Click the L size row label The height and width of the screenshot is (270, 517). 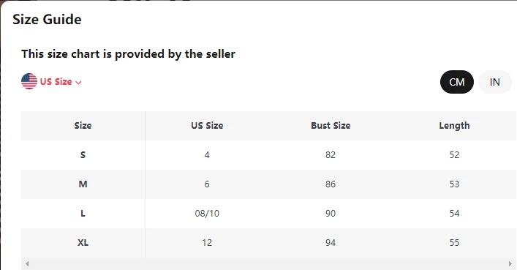83,214
